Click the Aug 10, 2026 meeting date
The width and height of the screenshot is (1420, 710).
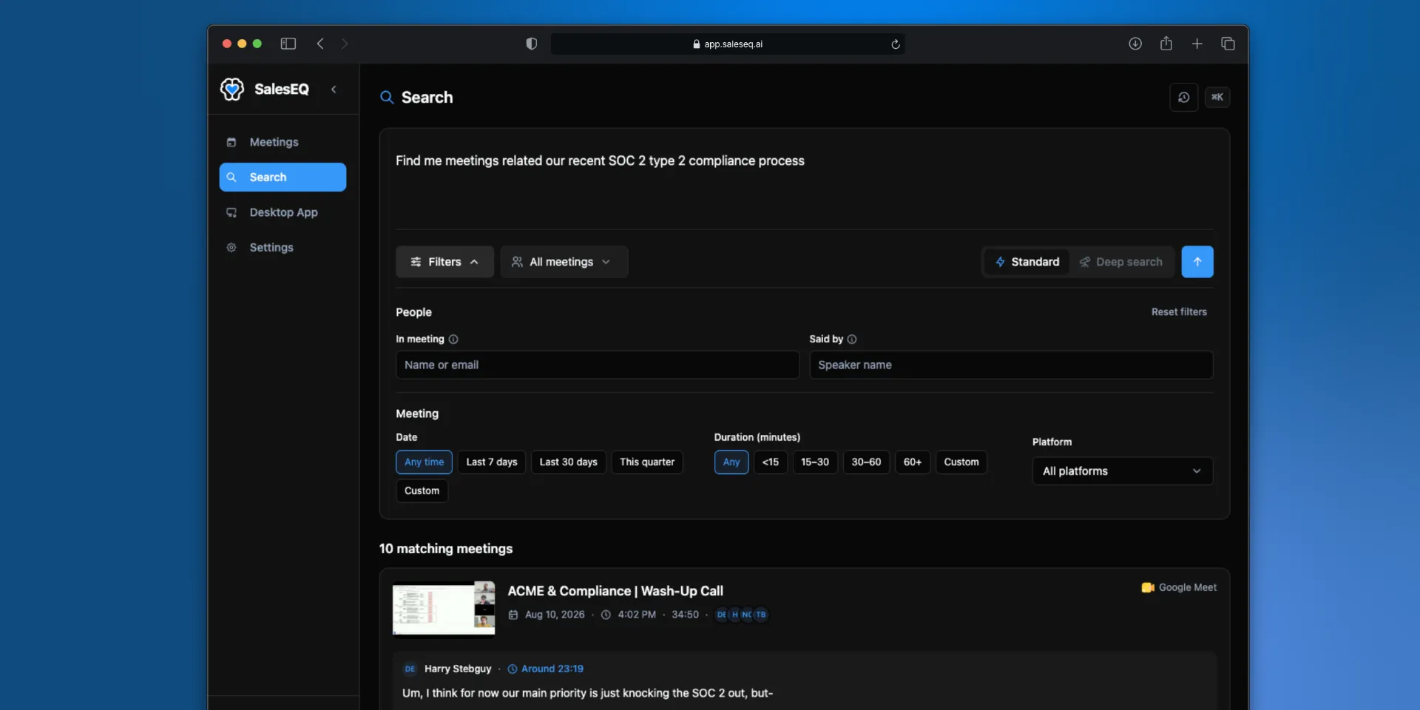555,615
